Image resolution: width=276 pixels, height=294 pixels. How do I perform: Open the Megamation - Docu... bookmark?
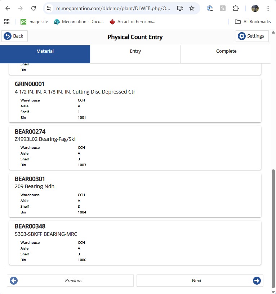coord(79,22)
